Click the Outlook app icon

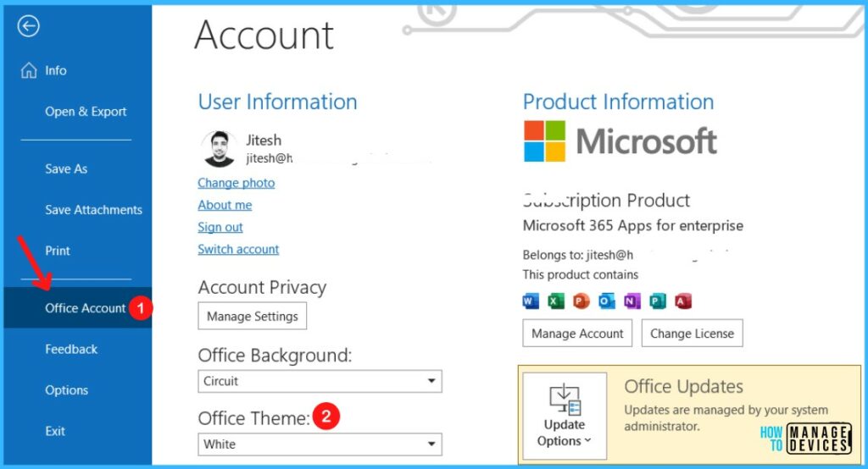(x=607, y=301)
